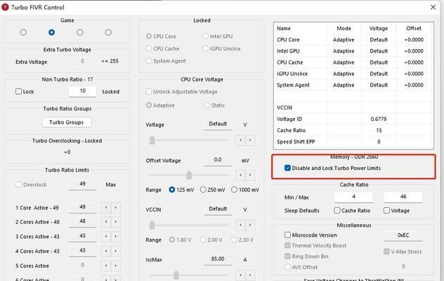Viewport: 444px width, 281px height.
Task: Select the CPU Core row in table
Action: point(353,39)
